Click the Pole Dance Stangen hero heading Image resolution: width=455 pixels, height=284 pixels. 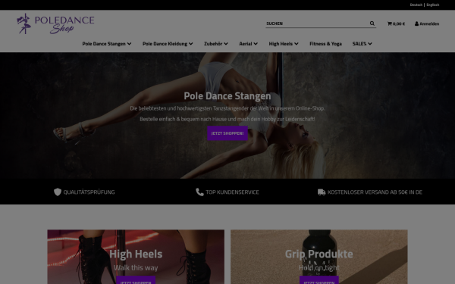coord(227,96)
